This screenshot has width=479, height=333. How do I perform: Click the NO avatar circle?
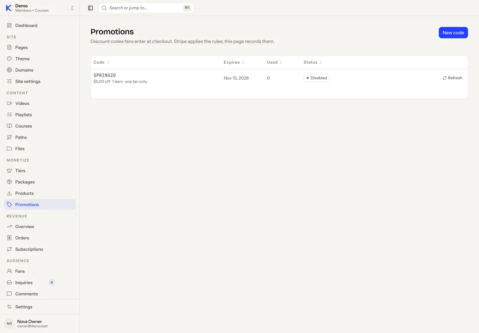pyautogui.click(x=9, y=323)
